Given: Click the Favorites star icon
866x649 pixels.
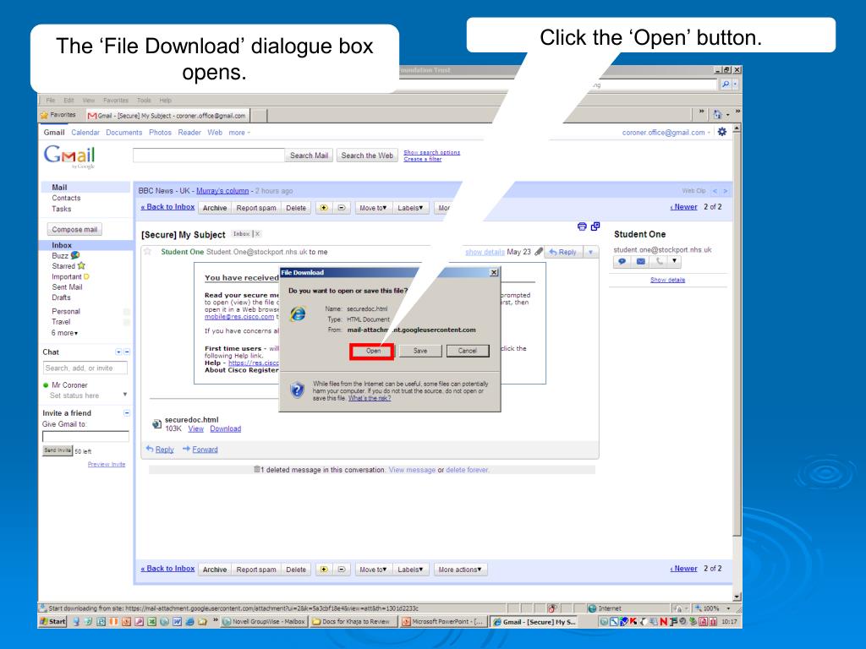Looking at the screenshot, I should click(44, 115).
